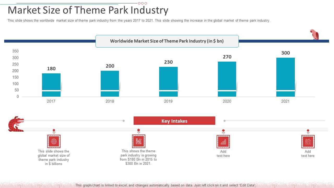334x188 pixels.
Task: Click the slide description paragraph under the title
Action: [139, 20]
